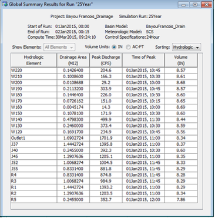Screen dimensions: 215x218
Task: Select the W180 element row
Action: [104, 95]
